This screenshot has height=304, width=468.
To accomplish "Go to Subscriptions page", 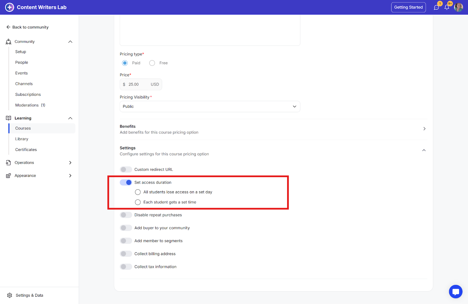I will click(x=28, y=95).
